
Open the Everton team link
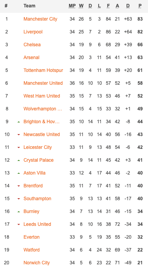(x=32, y=237)
